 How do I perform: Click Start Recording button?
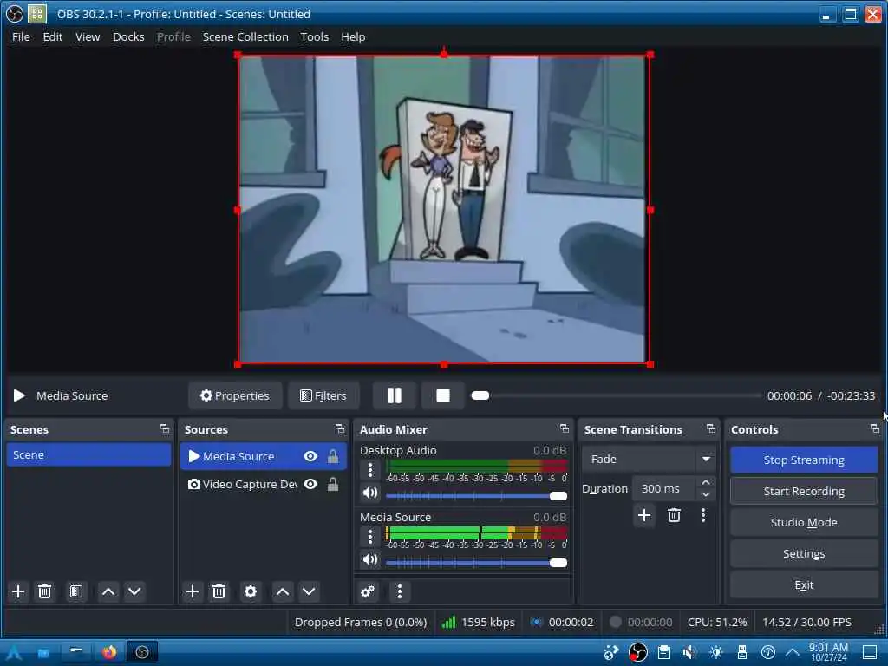pyautogui.click(x=804, y=491)
